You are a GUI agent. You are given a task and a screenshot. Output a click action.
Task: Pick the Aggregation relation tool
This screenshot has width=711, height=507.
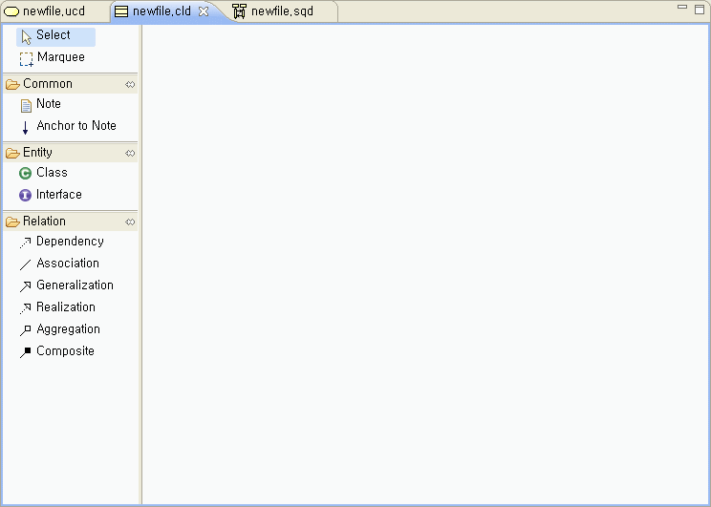(67, 329)
